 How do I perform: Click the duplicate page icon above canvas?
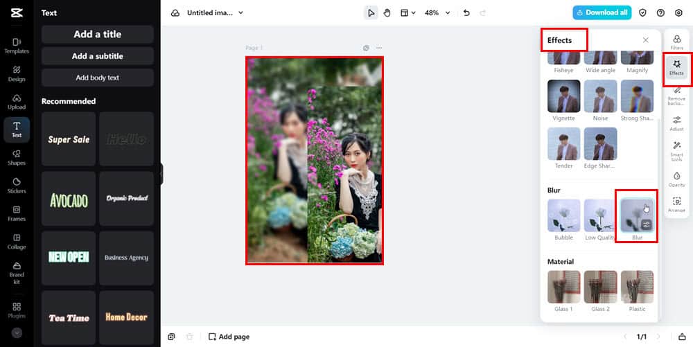(x=366, y=48)
